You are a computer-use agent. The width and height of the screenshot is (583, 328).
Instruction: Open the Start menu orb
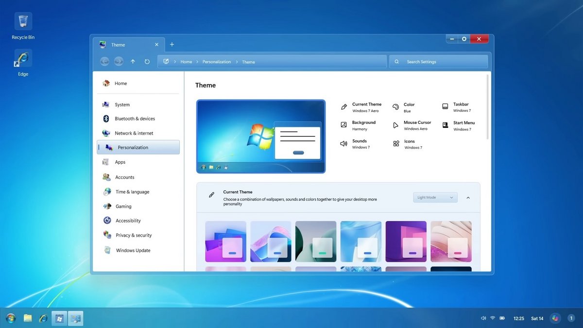tap(11, 318)
